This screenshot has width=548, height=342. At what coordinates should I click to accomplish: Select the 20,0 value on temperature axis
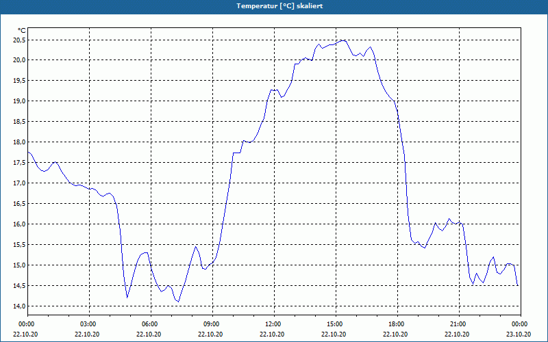coord(19,60)
